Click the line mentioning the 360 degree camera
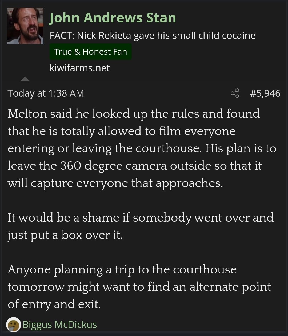The width and height of the screenshot is (288, 336). 135,166
